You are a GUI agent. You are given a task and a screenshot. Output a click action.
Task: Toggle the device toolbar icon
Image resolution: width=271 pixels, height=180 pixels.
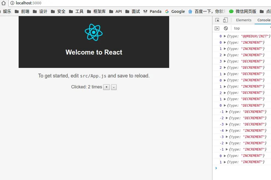point(225,20)
